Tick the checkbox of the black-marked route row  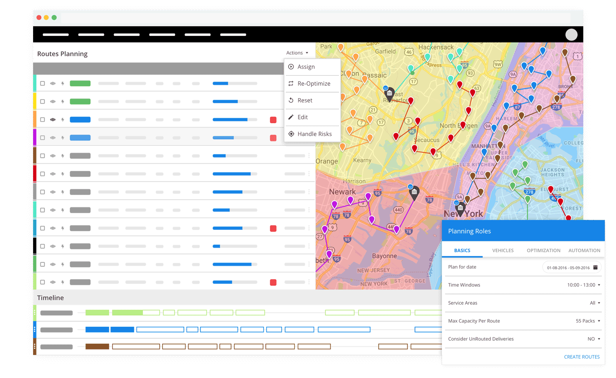43,246
